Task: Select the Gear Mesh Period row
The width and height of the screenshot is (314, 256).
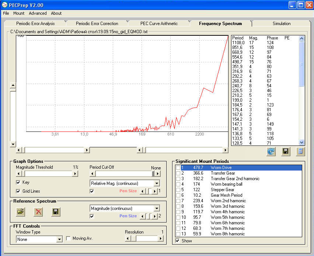Action: point(238,195)
